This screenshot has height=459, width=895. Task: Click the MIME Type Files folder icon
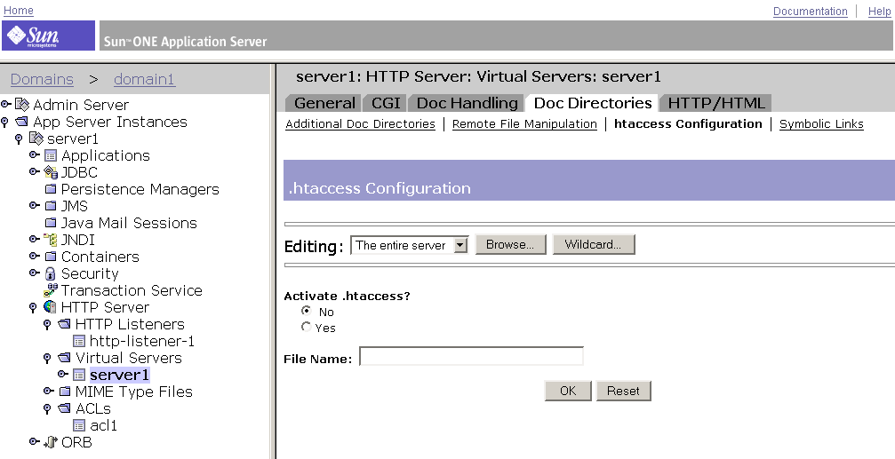(65, 392)
